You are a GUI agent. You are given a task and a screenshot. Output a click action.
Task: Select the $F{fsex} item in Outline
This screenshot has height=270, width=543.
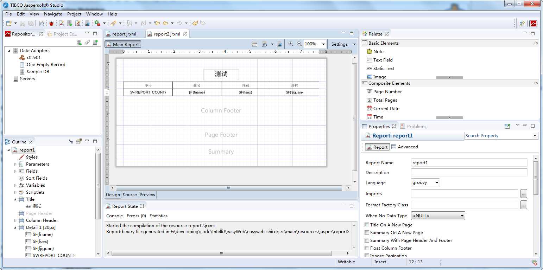click(x=37, y=242)
